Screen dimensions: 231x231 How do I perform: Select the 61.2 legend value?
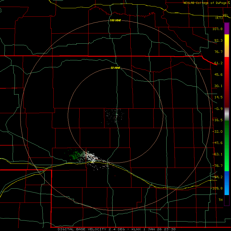point(218,63)
